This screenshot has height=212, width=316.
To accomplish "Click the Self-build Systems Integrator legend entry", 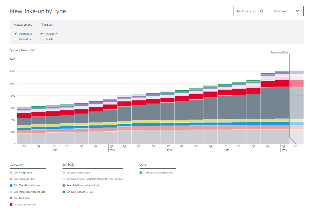I will click(95, 179).
